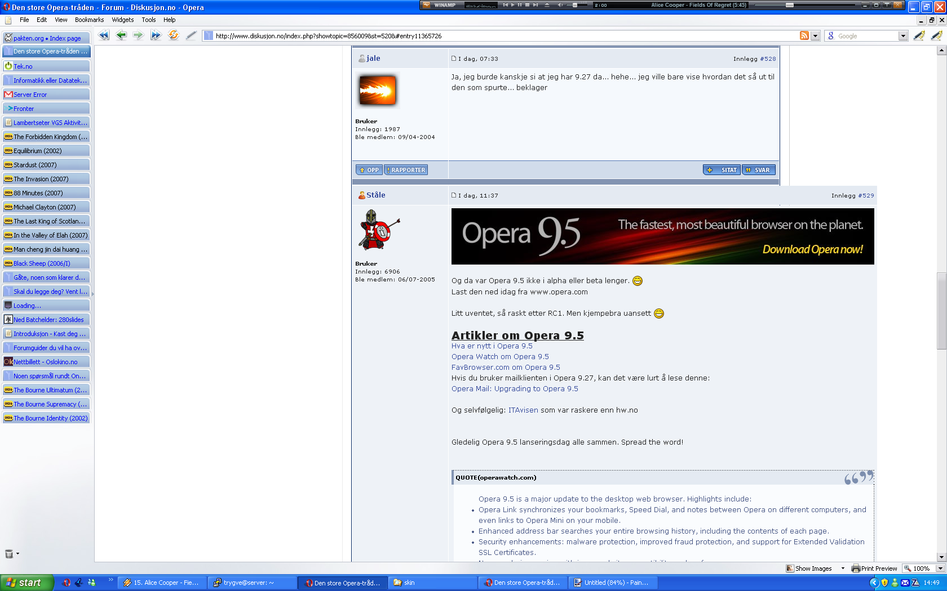Go forward with the Forward arrow
The width and height of the screenshot is (947, 591).
click(x=138, y=35)
